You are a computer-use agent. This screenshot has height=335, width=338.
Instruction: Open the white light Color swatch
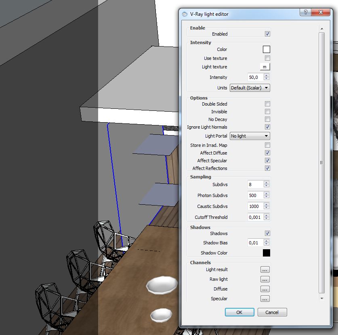coord(266,49)
